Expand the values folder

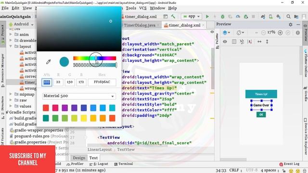[11, 106]
